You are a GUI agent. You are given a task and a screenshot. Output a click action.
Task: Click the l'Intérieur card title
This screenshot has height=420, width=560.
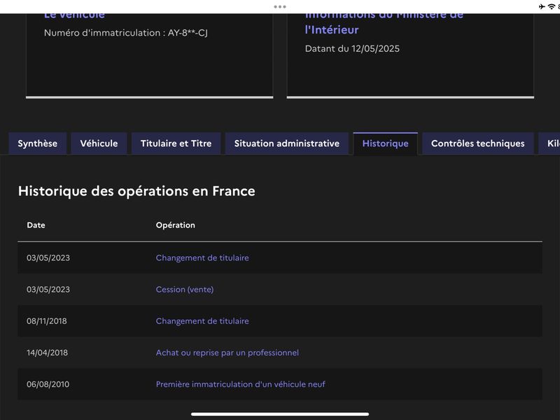(x=331, y=29)
